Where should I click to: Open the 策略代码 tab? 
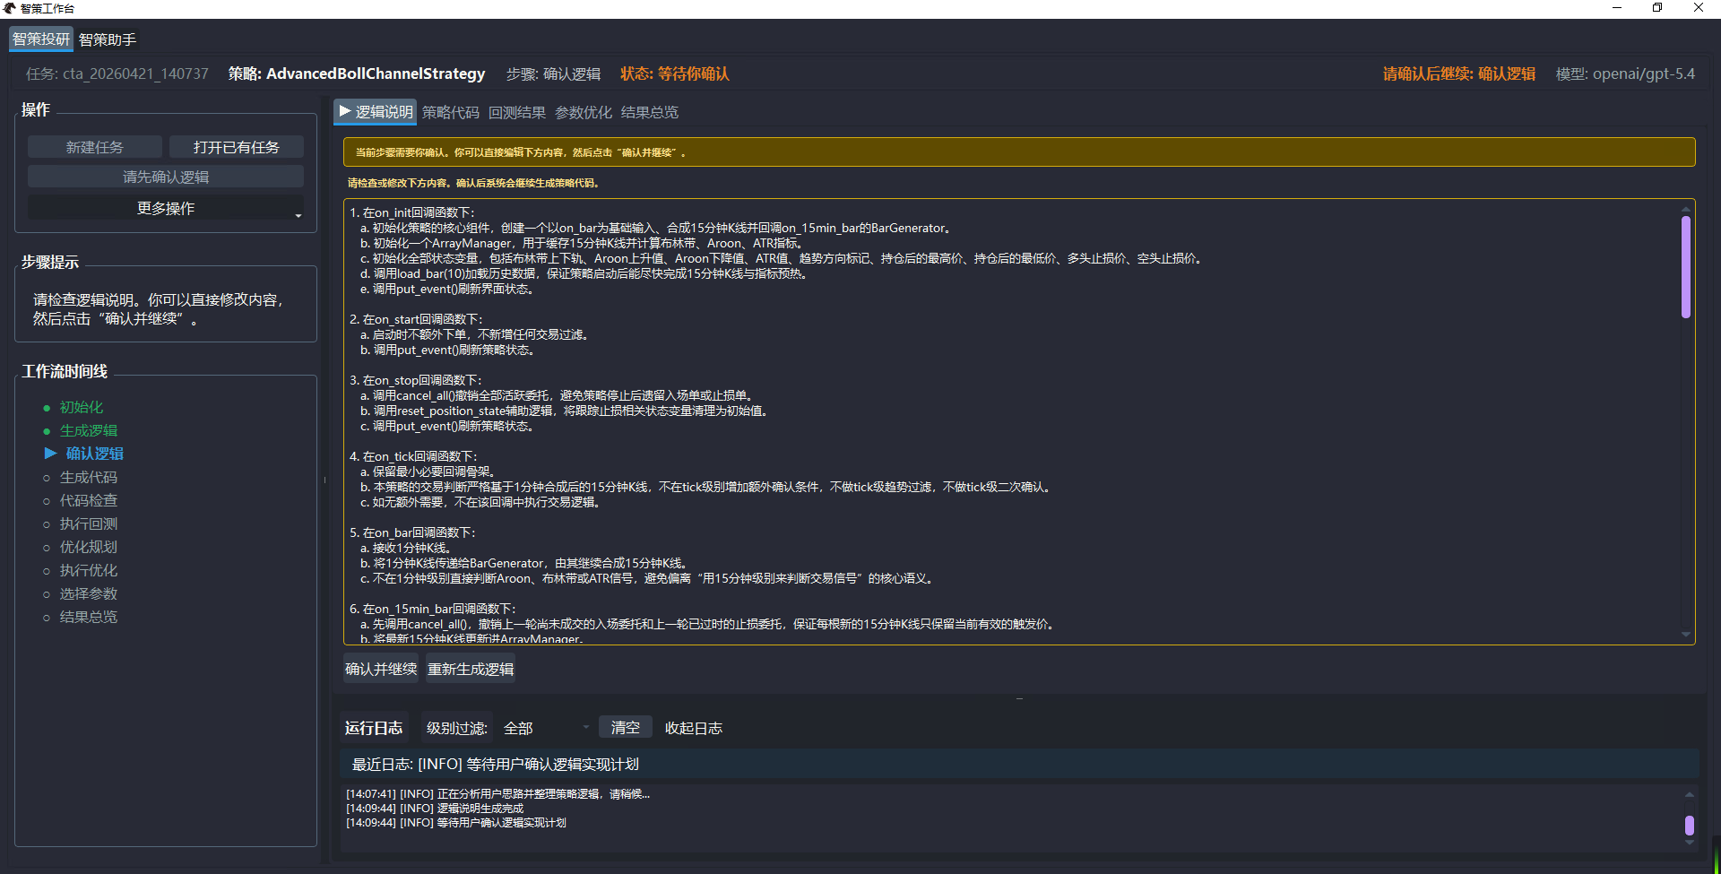click(x=451, y=112)
